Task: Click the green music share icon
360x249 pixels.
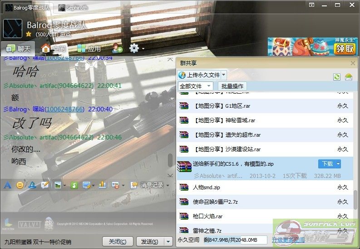Action: 74,185
